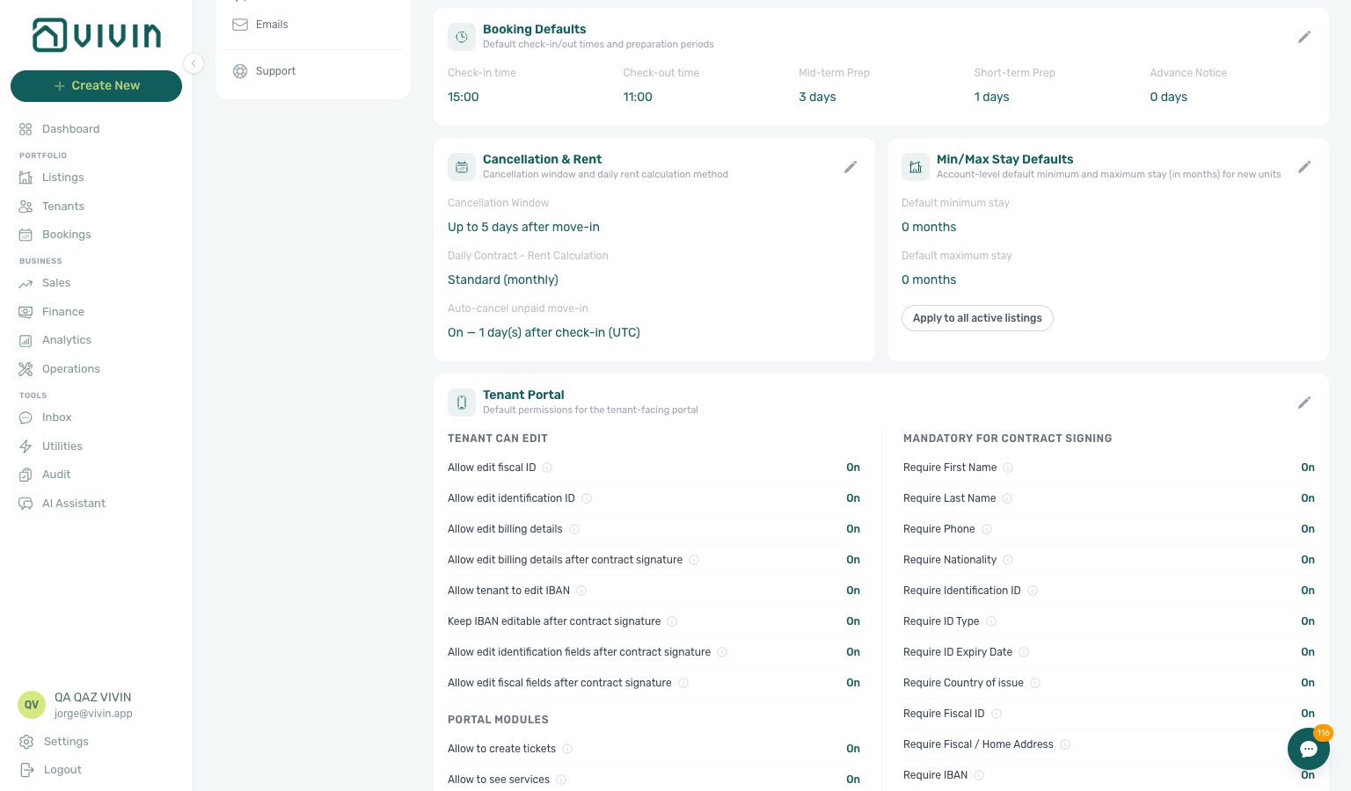
Task: Click the Cancellation & Rent calendar icon
Action: click(462, 167)
